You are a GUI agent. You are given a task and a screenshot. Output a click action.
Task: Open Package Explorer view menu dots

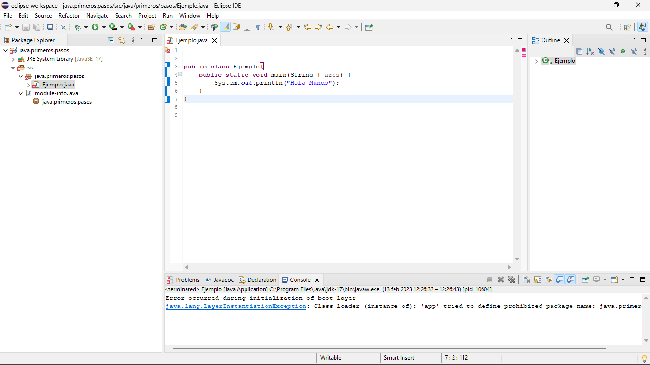coord(133,40)
